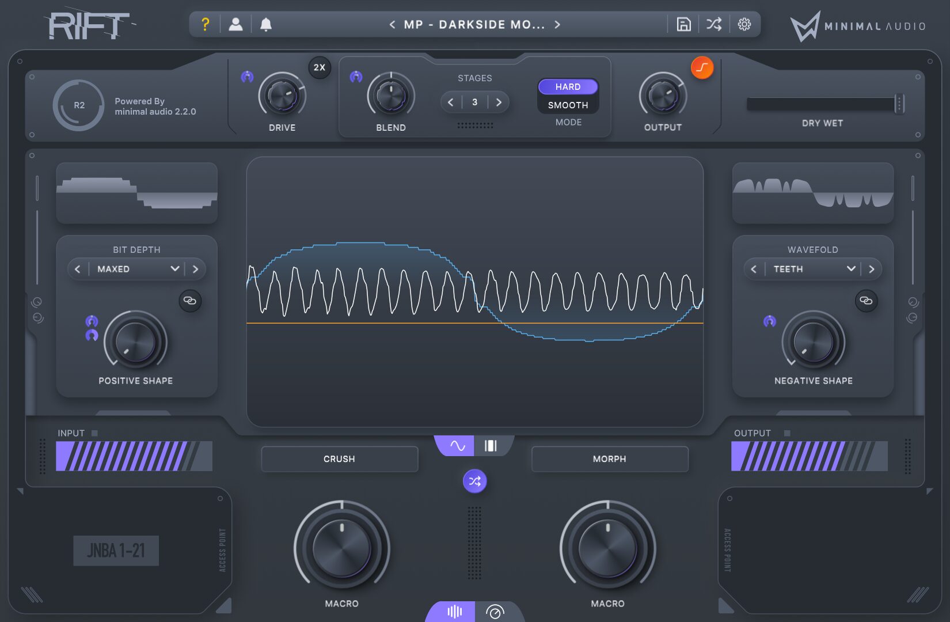Switch to the waveform view tab

pos(457,446)
